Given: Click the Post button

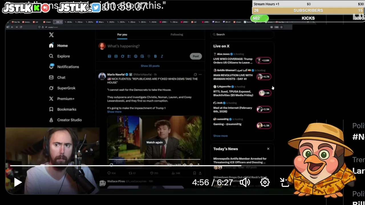Looking at the screenshot, I should [196, 56].
